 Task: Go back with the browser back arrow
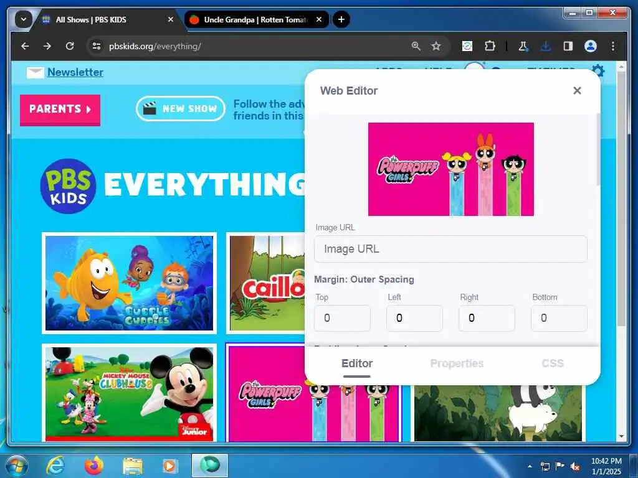pos(25,46)
